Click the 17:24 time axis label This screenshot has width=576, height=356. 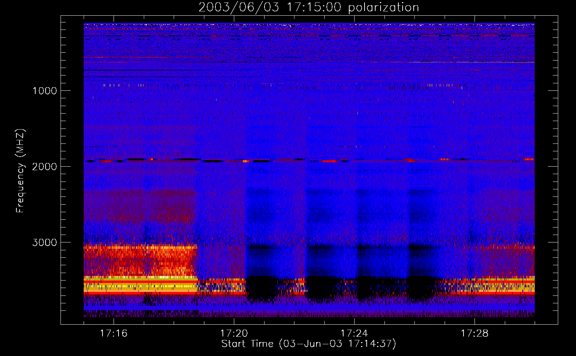point(354,333)
